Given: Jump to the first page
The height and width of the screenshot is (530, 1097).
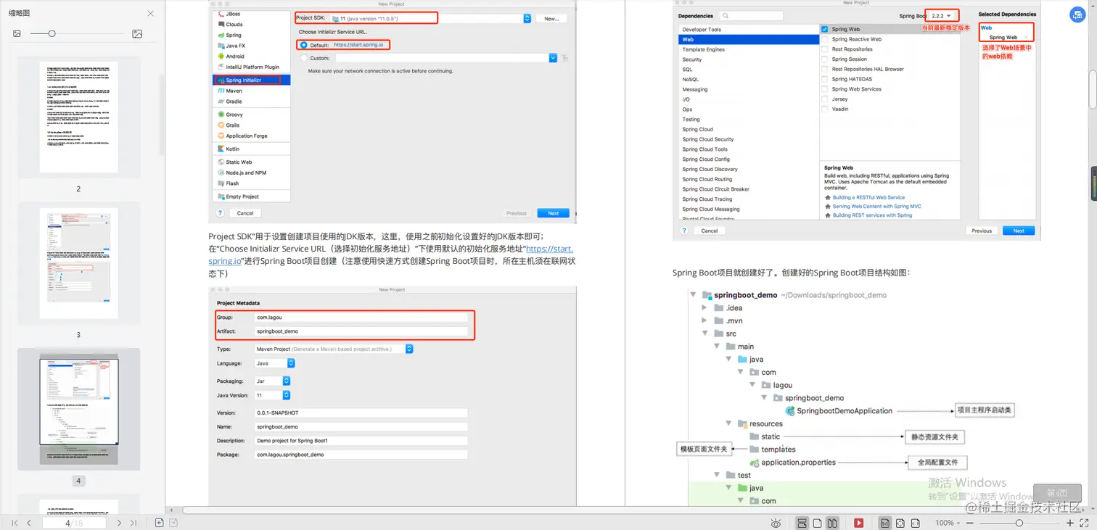Looking at the screenshot, I should 15,523.
